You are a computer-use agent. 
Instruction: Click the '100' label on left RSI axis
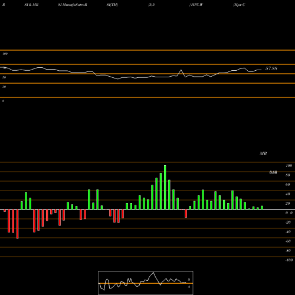pyautogui.click(x=5, y=54)
